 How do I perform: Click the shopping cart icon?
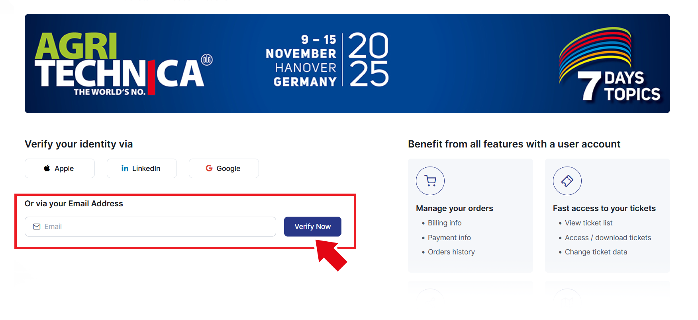[x=430, y=181]
